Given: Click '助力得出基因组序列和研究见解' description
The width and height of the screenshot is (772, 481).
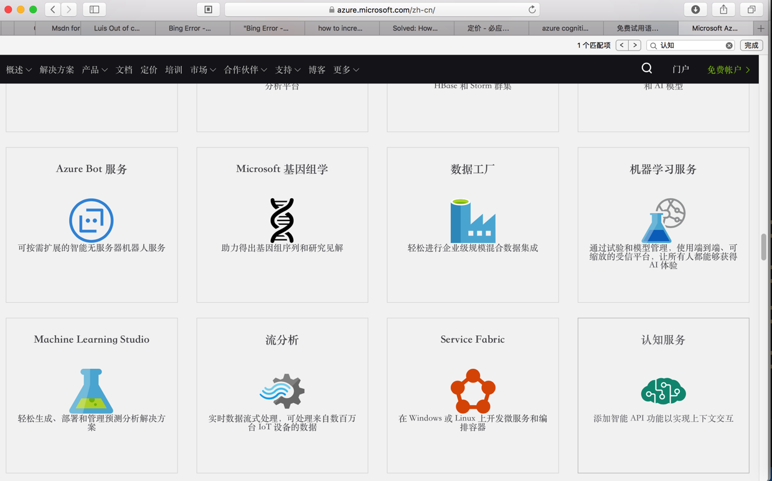Looking at the screenshot, I should [x=282, y=248].
